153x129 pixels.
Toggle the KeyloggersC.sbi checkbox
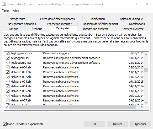click(x=8, y=63)
